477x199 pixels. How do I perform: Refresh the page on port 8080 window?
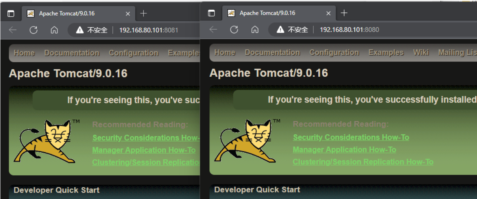234,30
